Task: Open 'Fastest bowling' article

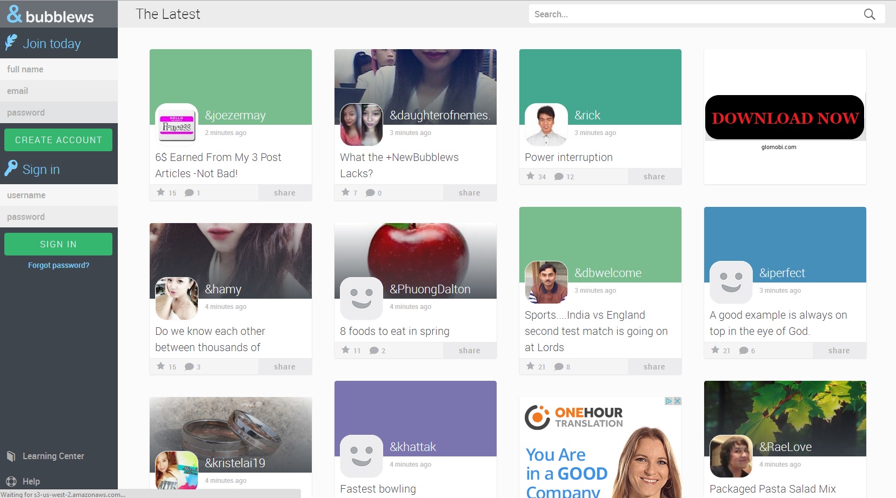Action: click(378, 489)
